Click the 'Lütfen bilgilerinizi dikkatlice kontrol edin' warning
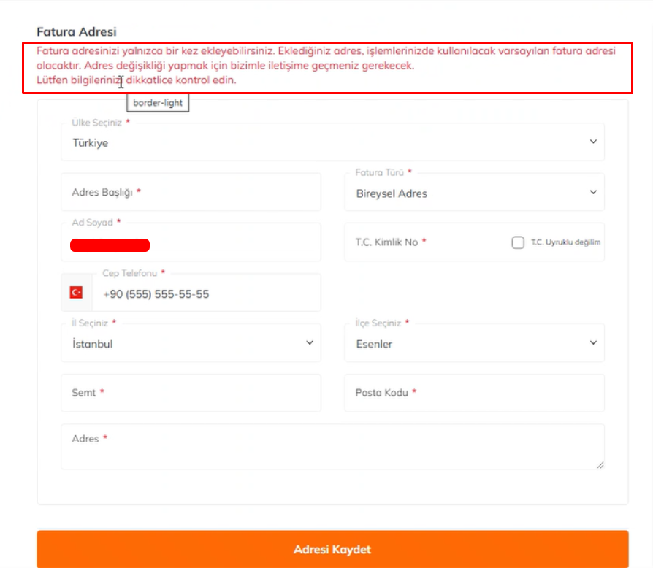 (x=136, y=80)
